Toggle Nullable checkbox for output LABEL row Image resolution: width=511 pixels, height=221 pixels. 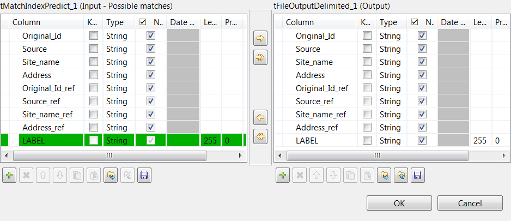[422, 140]
